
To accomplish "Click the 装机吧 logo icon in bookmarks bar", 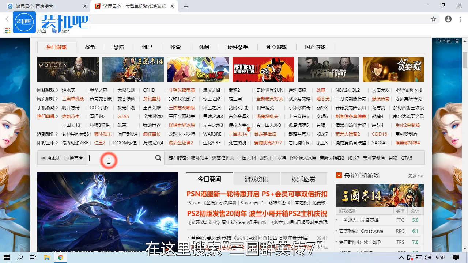I will point(24,22).
